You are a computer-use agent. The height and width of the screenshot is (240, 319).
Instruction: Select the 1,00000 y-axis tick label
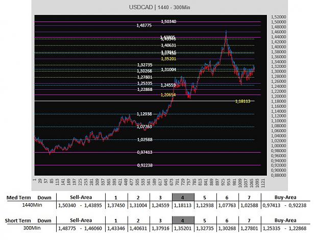click(278, 146)
